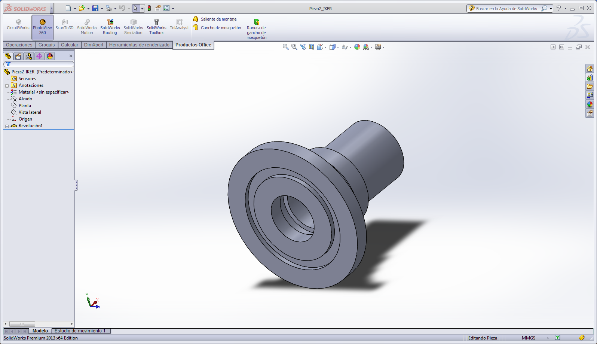Select the Section View tool
This screenshot has height=344, width=597.
click(312, 47)
